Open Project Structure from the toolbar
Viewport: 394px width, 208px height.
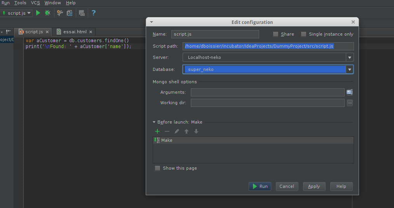pos(70,13)
